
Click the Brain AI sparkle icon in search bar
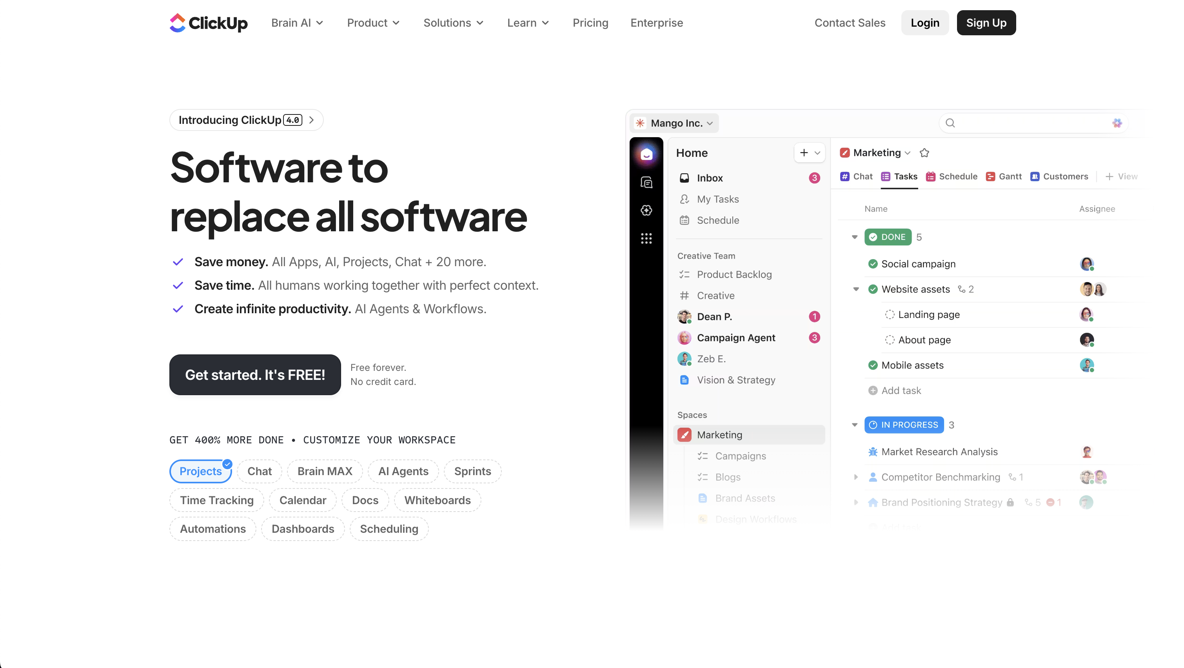coord(1117,123)
